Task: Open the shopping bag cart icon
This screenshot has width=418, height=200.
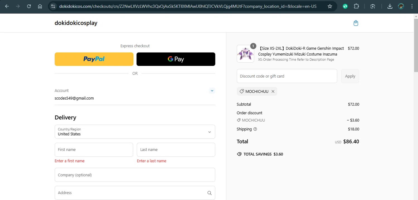Action: click(356, 23)
